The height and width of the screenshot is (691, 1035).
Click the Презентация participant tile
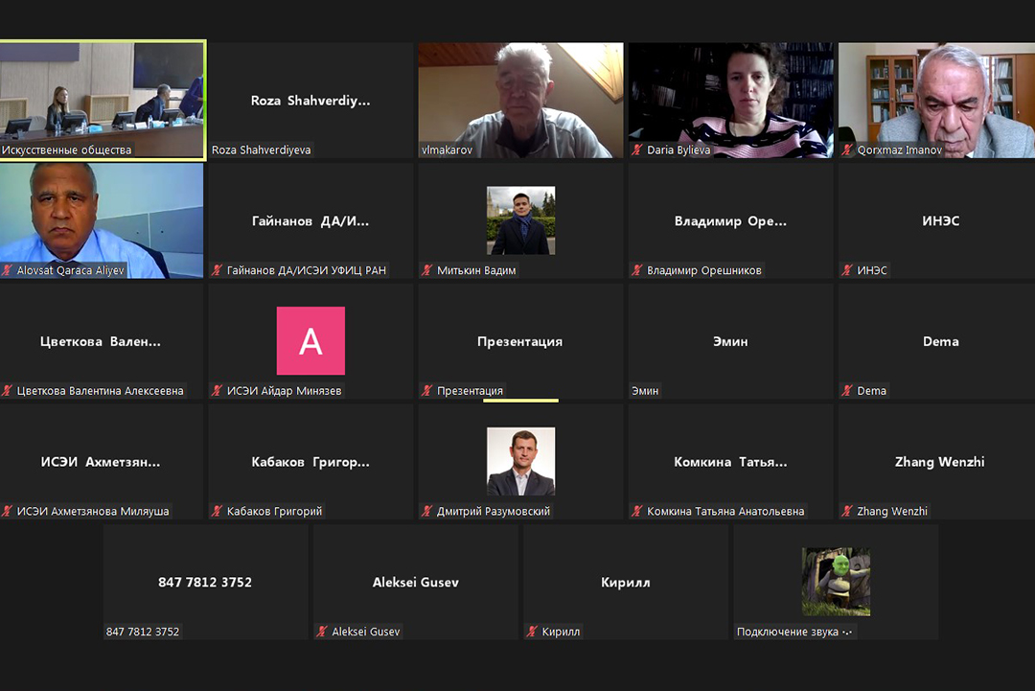(520, 340)
